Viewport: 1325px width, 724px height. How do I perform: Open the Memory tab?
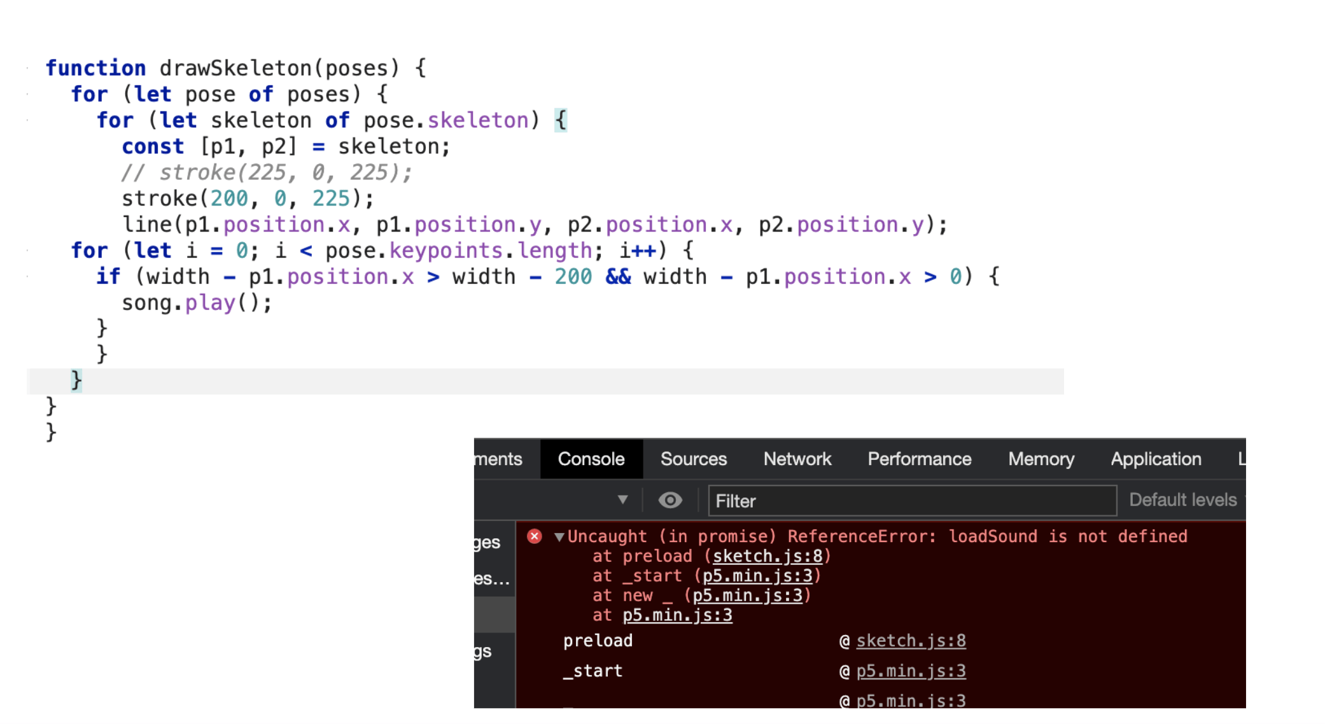click(x=1041, y=459)
